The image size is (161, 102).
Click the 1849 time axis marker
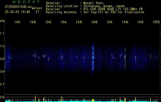click(141, 22)
